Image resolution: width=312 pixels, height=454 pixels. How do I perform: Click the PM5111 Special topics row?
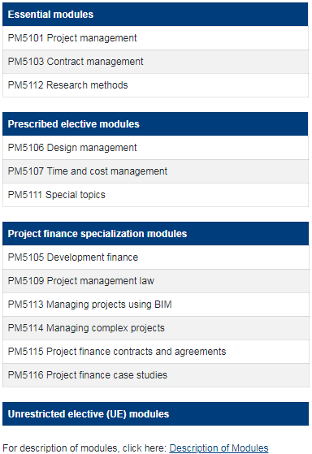155,195
